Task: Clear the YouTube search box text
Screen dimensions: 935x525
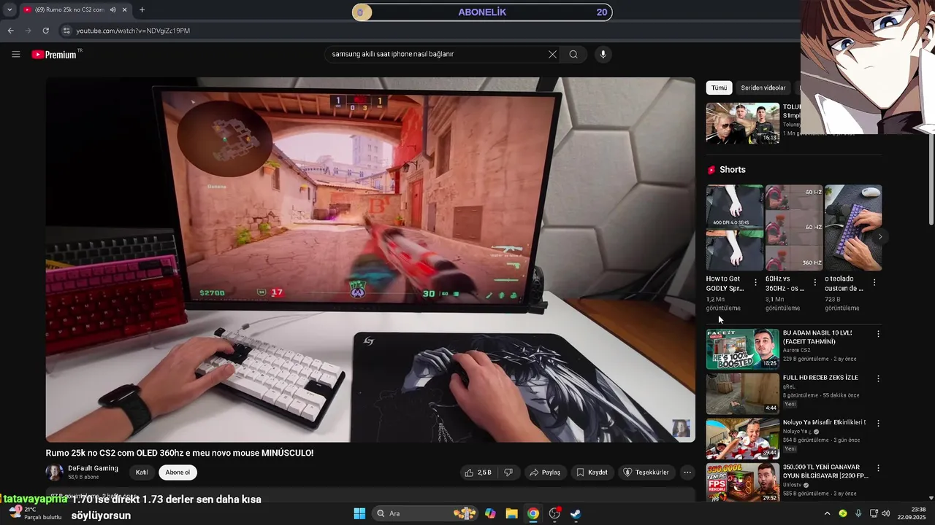Action: [552, 54]
